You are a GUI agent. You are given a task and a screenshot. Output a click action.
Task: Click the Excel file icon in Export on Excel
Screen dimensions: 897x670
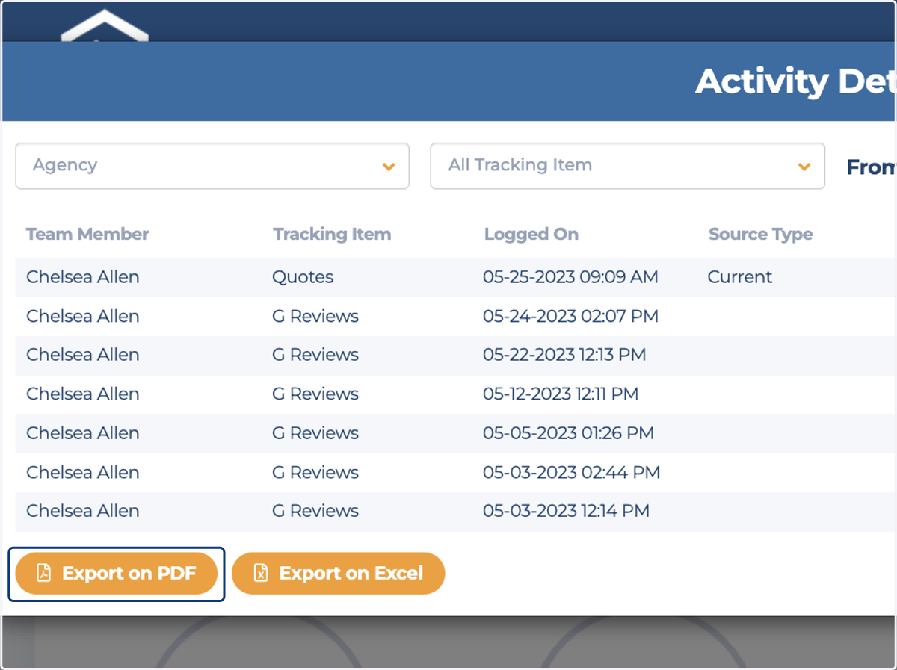(x=261, y=573)
